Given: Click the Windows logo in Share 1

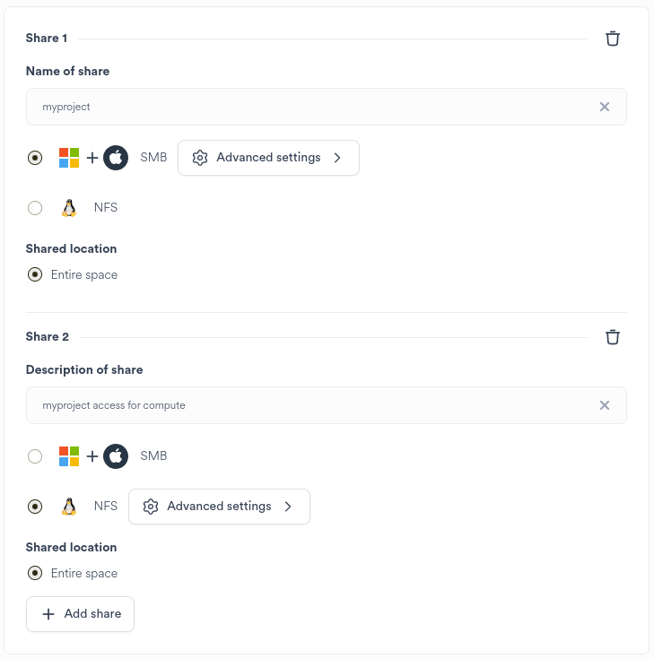Looking at the screenshot, I should pyautogui.click(x=69, y=158).
